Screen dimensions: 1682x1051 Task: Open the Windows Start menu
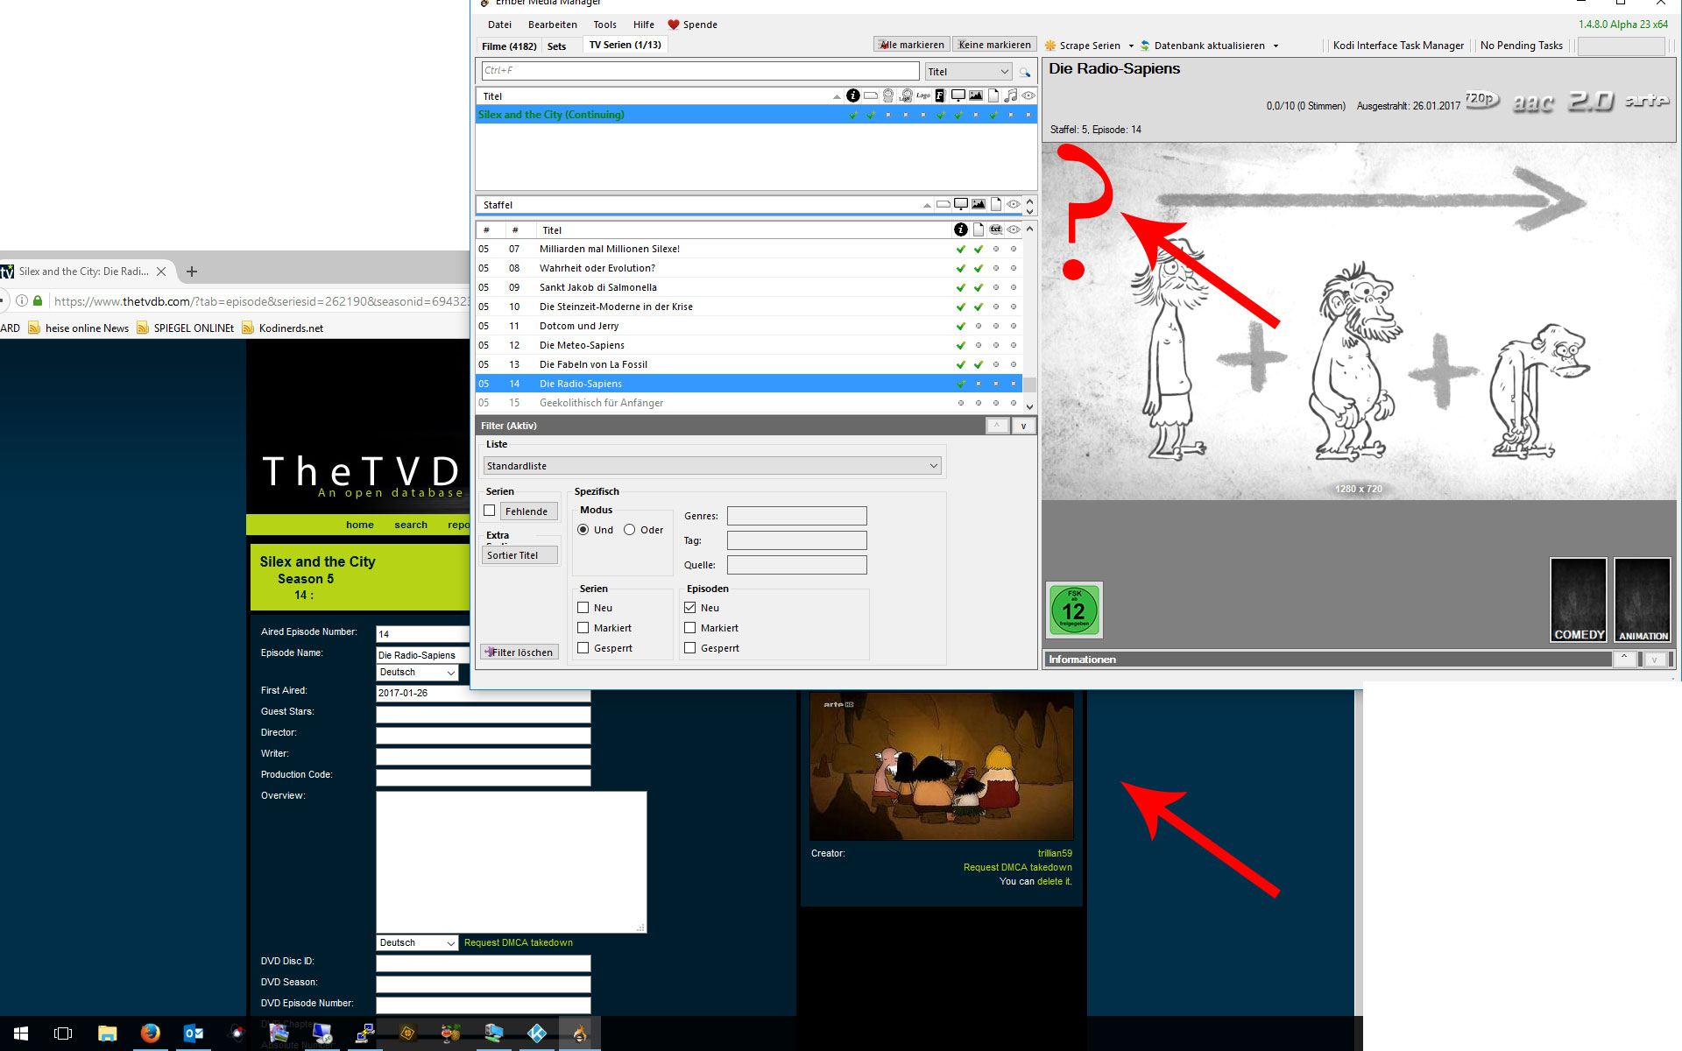pos(21,1033)
